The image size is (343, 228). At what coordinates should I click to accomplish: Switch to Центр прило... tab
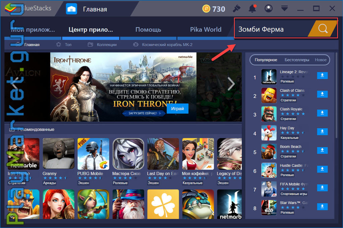91,29
